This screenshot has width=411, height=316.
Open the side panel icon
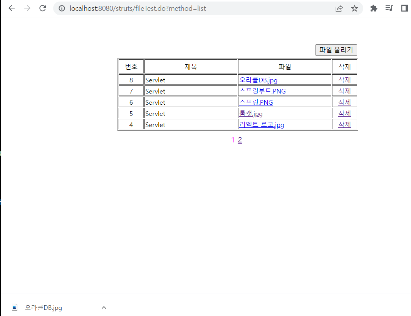tap(404, 8)
